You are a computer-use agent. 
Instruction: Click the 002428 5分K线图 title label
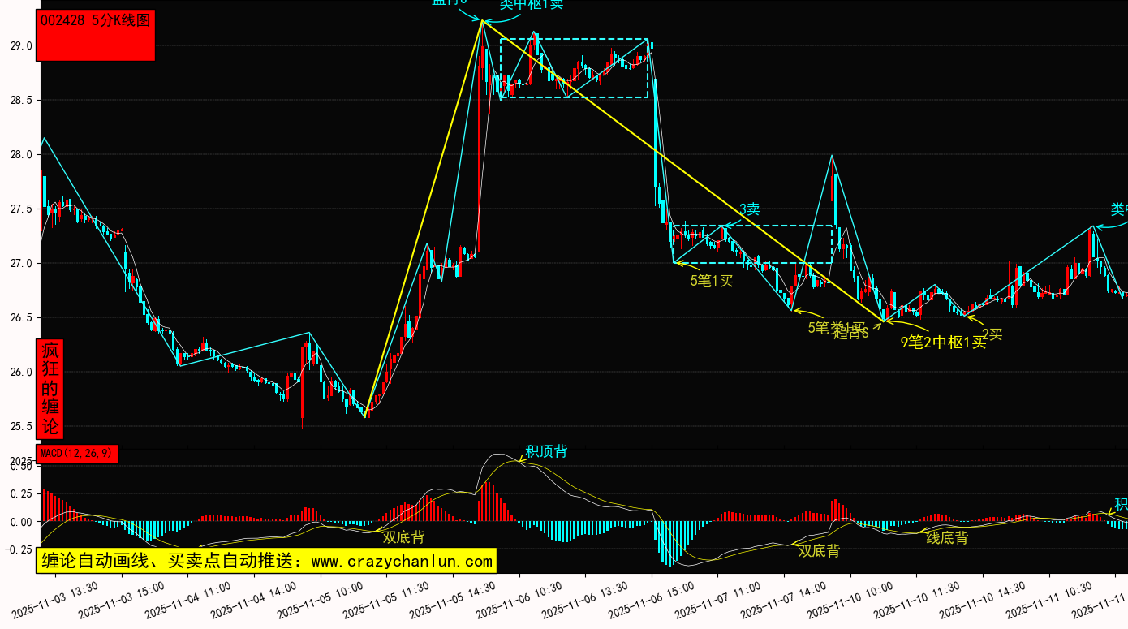coord(96,22)
